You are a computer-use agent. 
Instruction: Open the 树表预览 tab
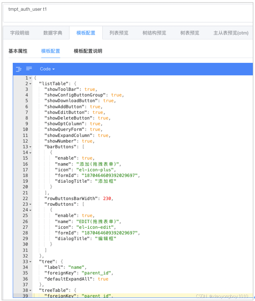pyautogui.click(x=190, y=33)
